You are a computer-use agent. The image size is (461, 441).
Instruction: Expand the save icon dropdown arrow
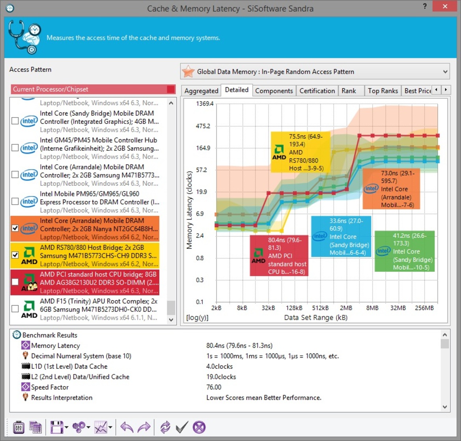[x=66, y=427]
